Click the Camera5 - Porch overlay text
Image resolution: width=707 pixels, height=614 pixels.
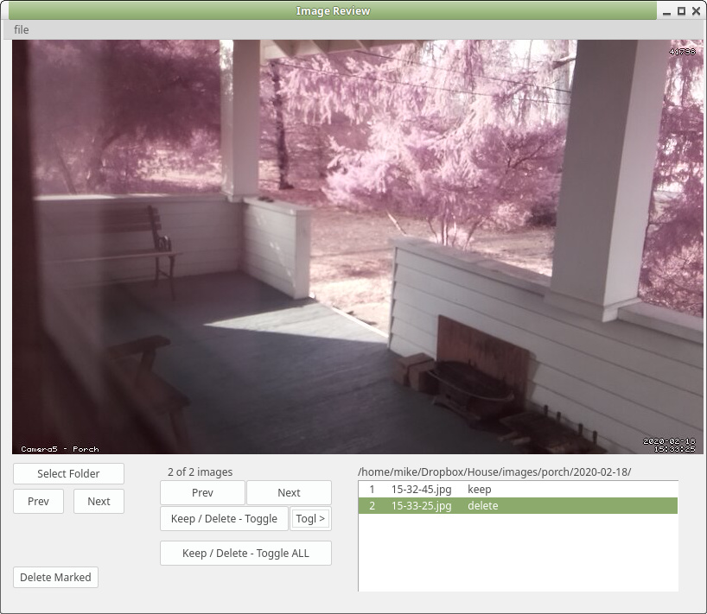point(58,448)
